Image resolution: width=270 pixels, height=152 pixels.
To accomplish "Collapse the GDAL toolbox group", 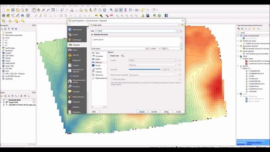I will [x=238, y=56].
